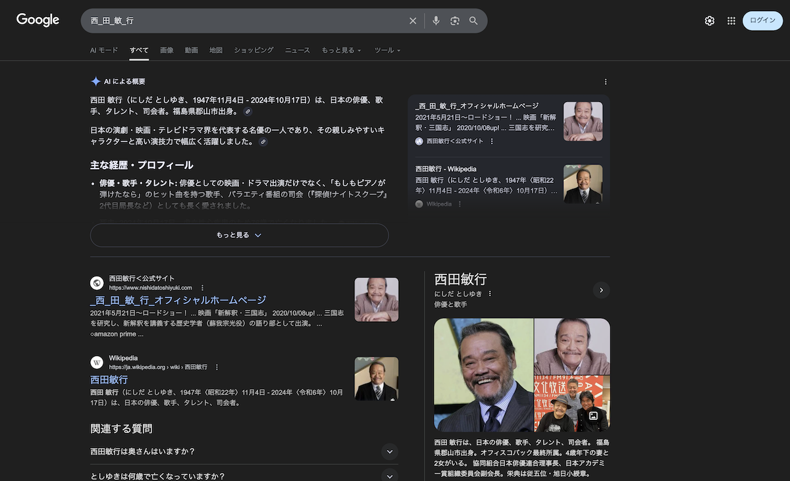The height and width of the screenshot is (481, 790).
Task: Start voice search with microphone icon
Action: click(x=436, y=21)
